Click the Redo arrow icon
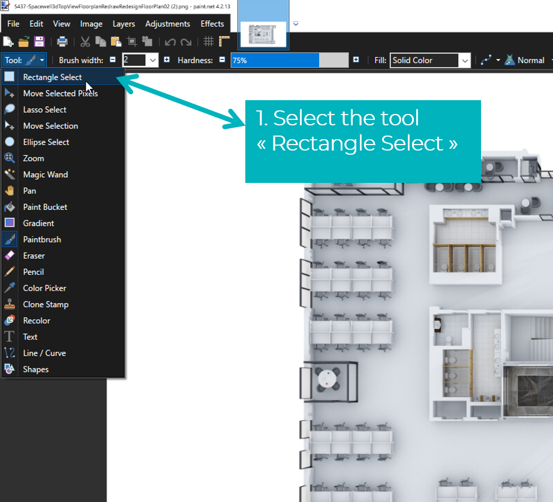The image size is (553, 502). point(186,42)
